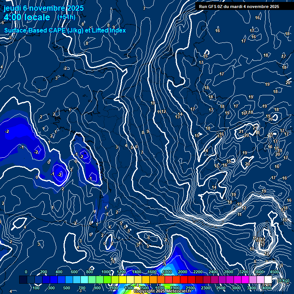This screenshot has height=294, width=294.
Task: Click legend label 2000
Action: click(x=183, y=272)
